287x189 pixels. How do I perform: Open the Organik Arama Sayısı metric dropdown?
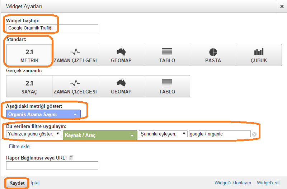pyautogui.click(x=43, y=114)
